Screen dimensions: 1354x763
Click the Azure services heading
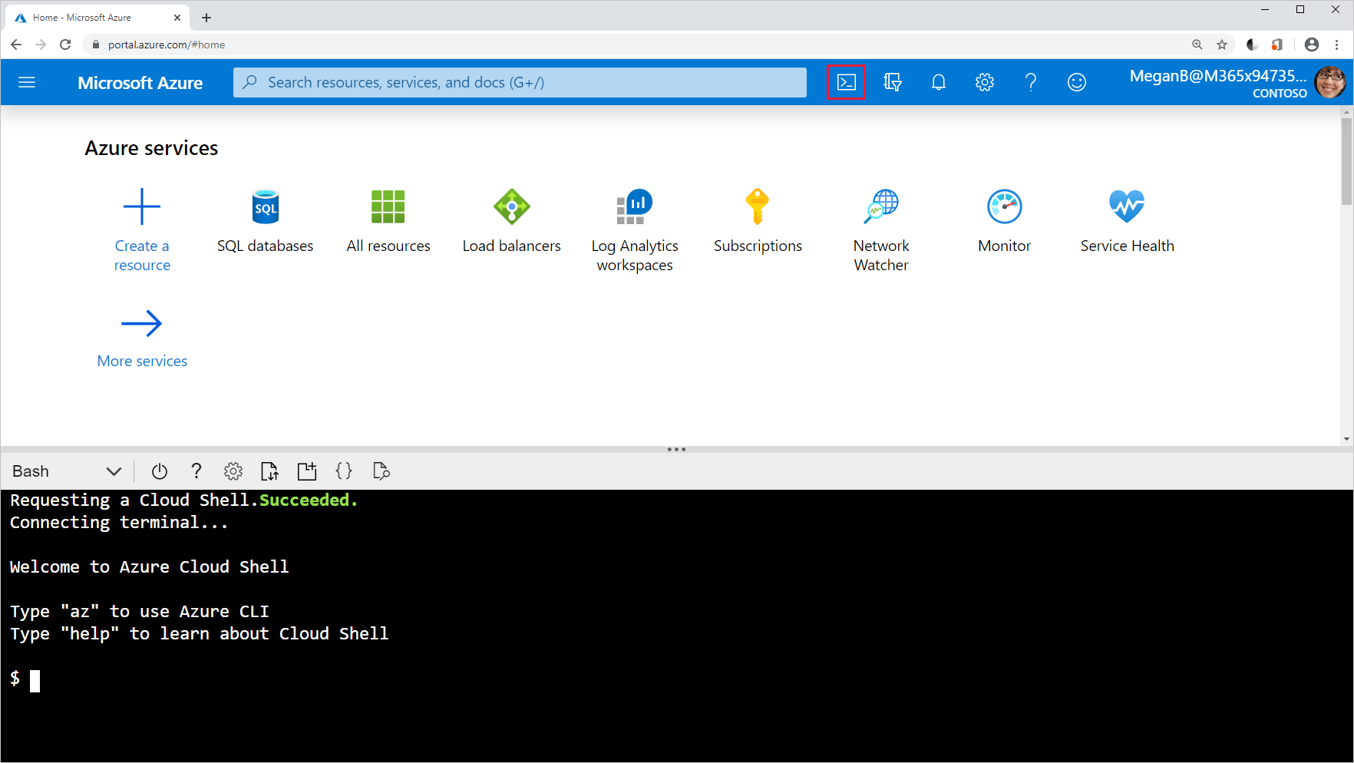(151, 148)
